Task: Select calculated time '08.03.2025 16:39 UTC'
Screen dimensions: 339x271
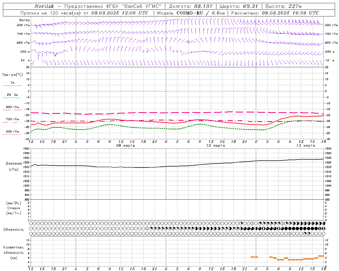Action: [290, 13]
